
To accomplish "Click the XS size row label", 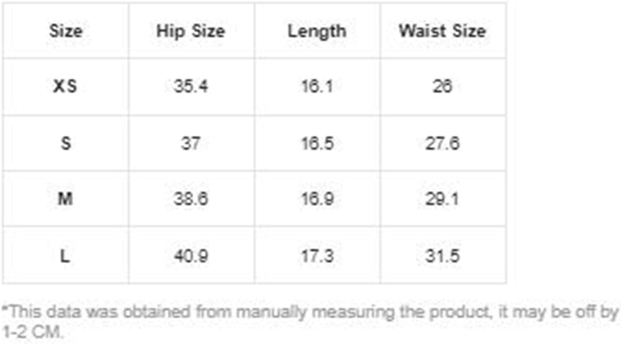I will click(66, 86).
